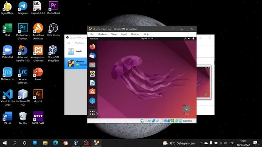Select the Oracle VM VirtualBox desktop icon
The height and width of the screenshot is (147, 262).
tap(53, 53)
